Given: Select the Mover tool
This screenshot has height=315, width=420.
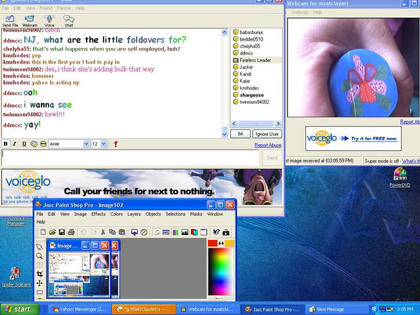Looking at the screenshot, I should pyautogui.click(x=39, y=283).
